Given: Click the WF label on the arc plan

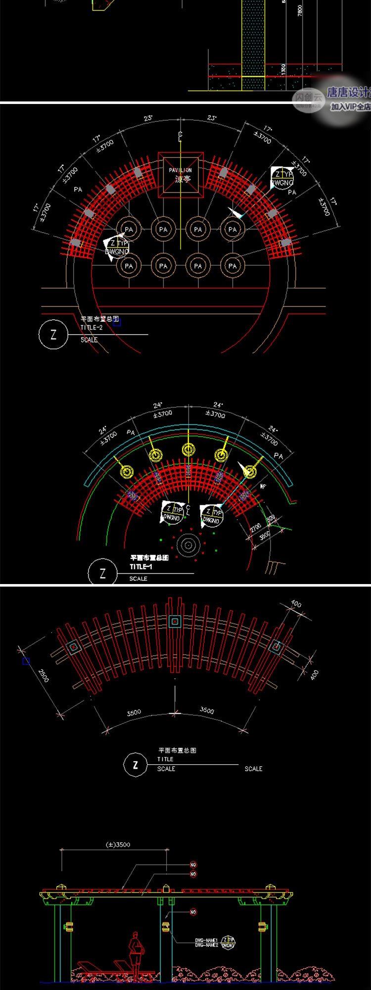Looking at the screenshot, I should (x=263, y=487).
